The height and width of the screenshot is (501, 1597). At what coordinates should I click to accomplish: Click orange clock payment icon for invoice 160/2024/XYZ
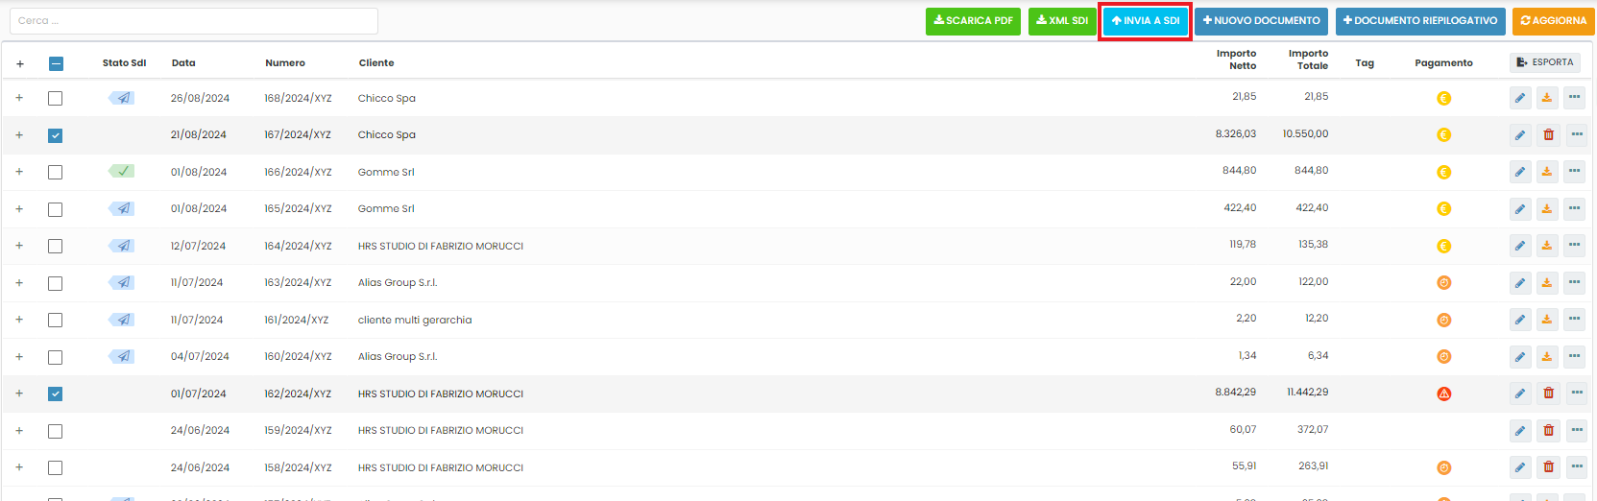point(1443,356)
